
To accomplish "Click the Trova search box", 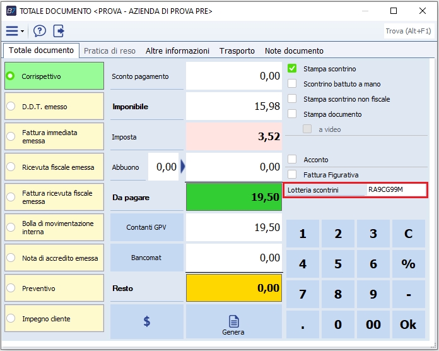I will [x=408, y=31].
